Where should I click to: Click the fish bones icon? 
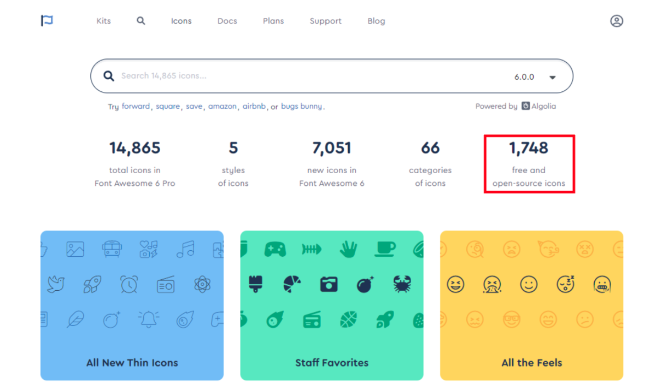coord(312,250)
